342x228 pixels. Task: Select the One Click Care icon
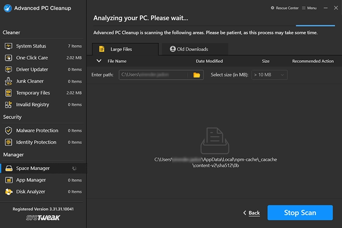pos(8,58)
